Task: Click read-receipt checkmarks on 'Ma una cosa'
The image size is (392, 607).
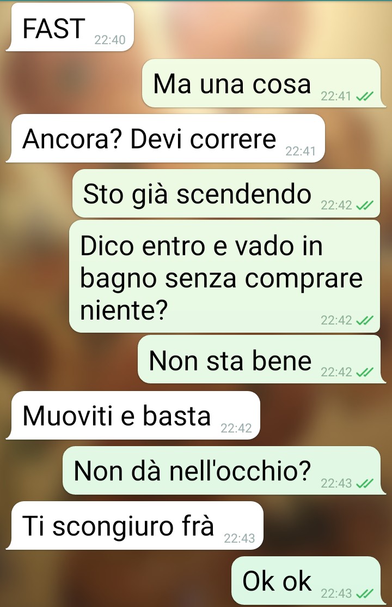Action: tap(364, 96)
